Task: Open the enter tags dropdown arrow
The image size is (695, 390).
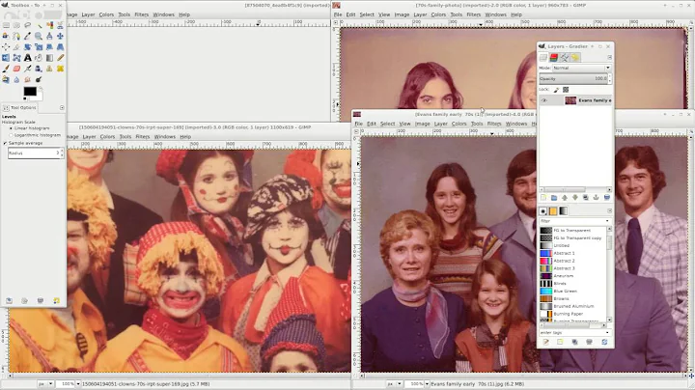Action: point(607,332)
